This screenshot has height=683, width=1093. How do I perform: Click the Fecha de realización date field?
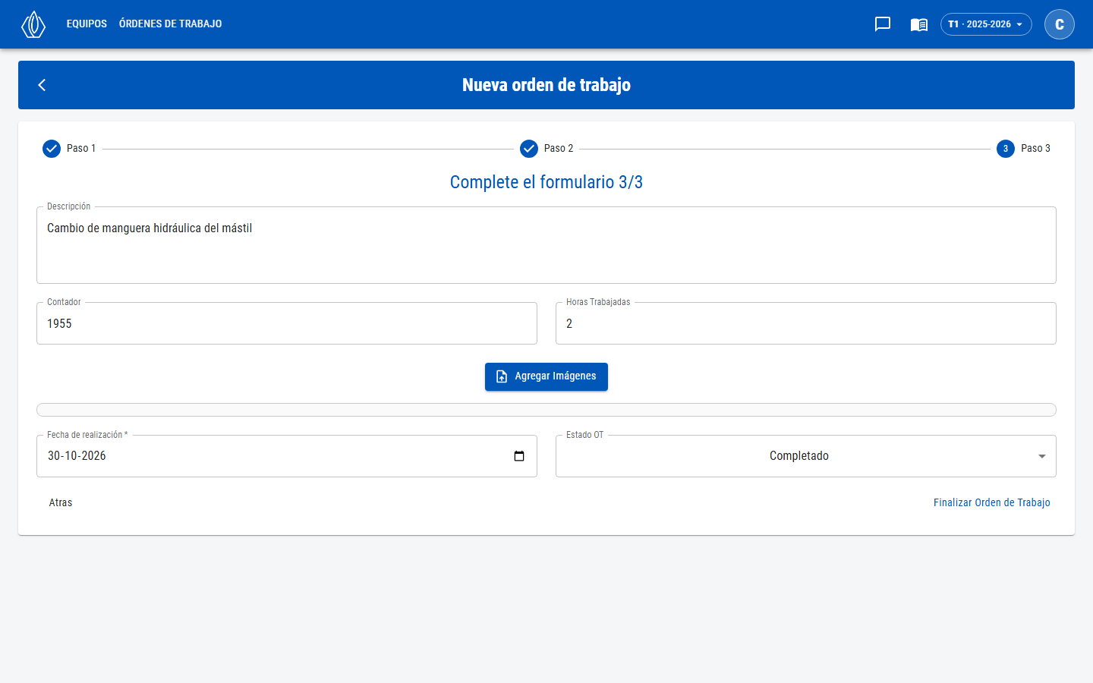point(287,456)
